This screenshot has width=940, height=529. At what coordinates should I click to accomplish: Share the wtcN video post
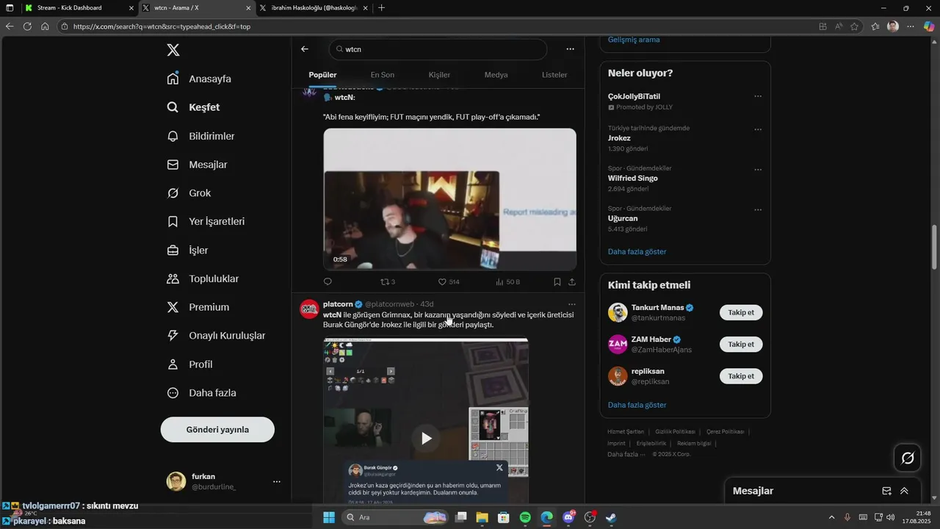(x=572, y=281)
